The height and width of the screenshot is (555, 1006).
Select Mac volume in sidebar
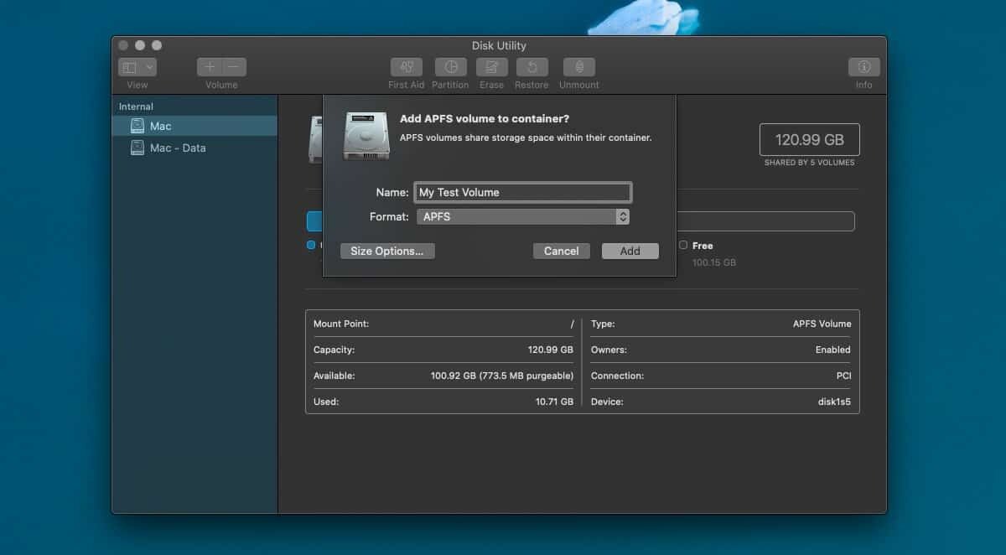click(160, 126)
